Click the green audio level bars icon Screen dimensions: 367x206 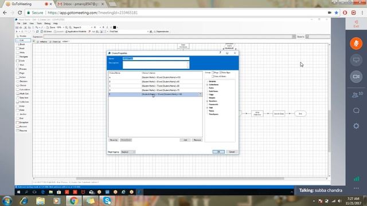click(x=356, y=179)
